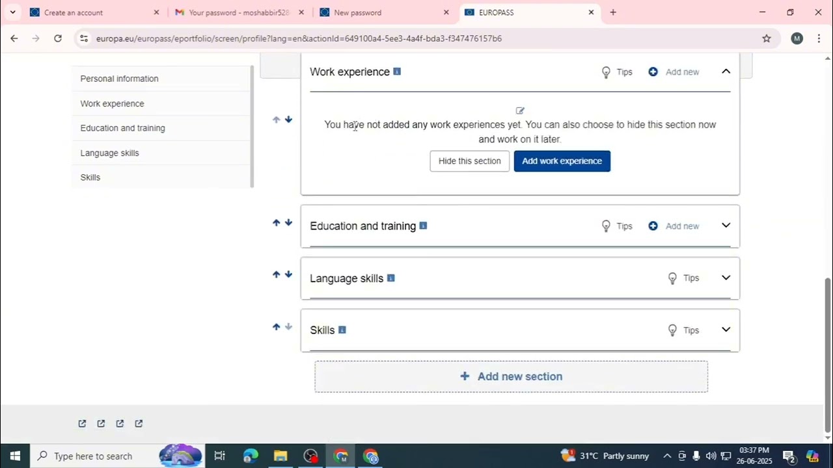Go to Personal information in sidebar
833x468 pixels.
[x=119, y=79]
